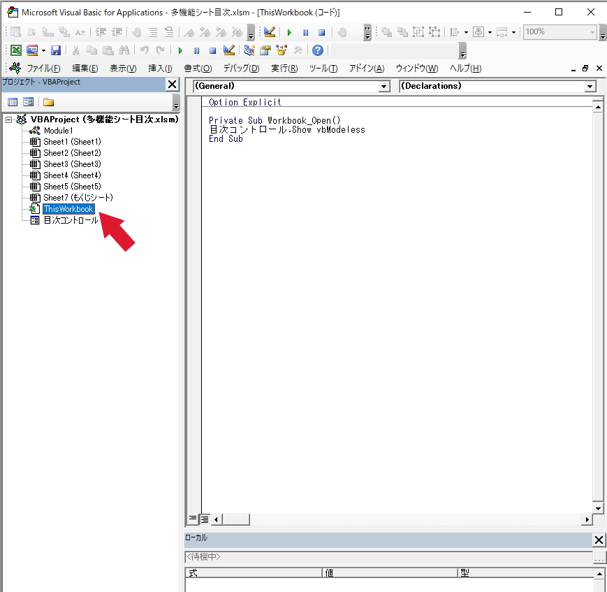This screenshot has height=592, width=607.
Task: Open the Center controls dropdown arrow
Action: (x=490, y=33)
